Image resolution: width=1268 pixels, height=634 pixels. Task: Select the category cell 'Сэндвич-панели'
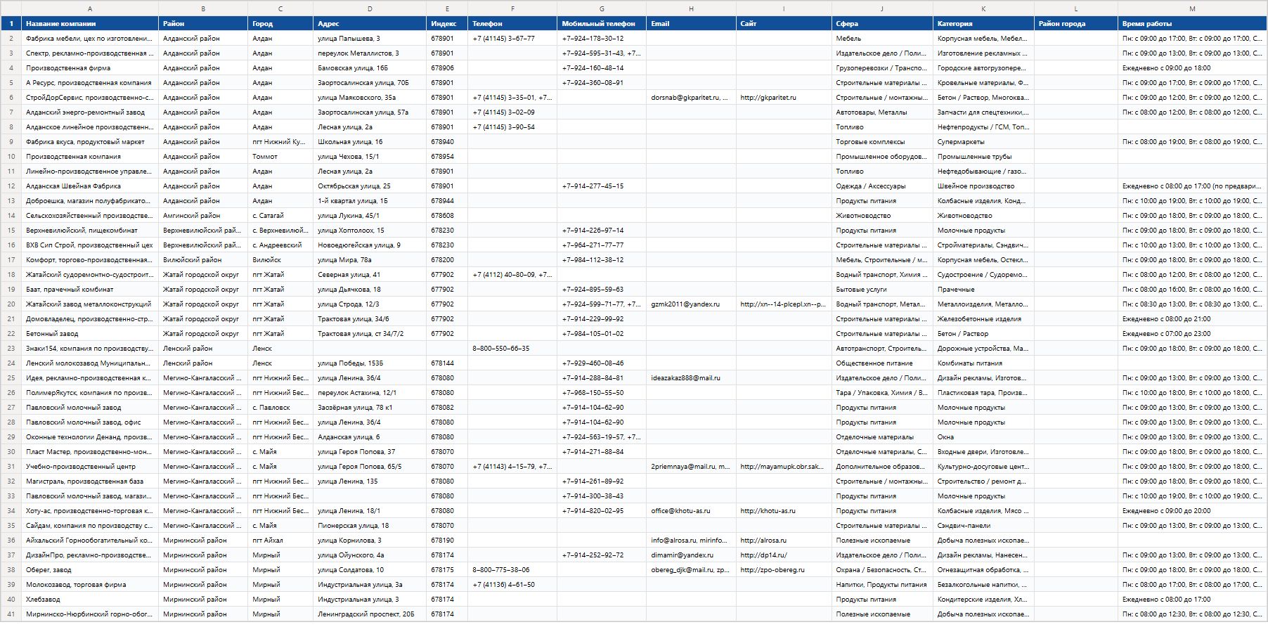click(983, 526)
